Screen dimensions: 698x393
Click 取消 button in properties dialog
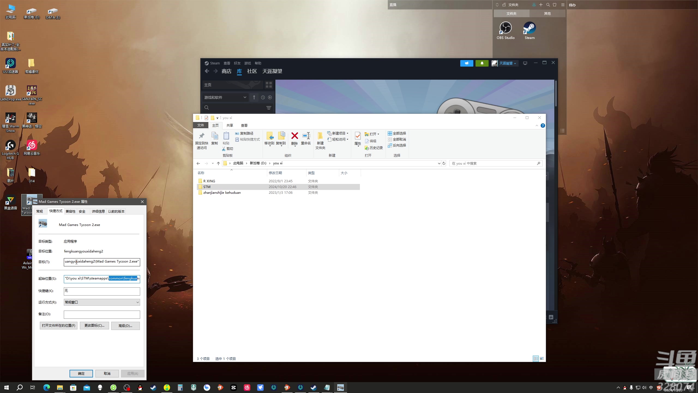[x=107, y=373]
